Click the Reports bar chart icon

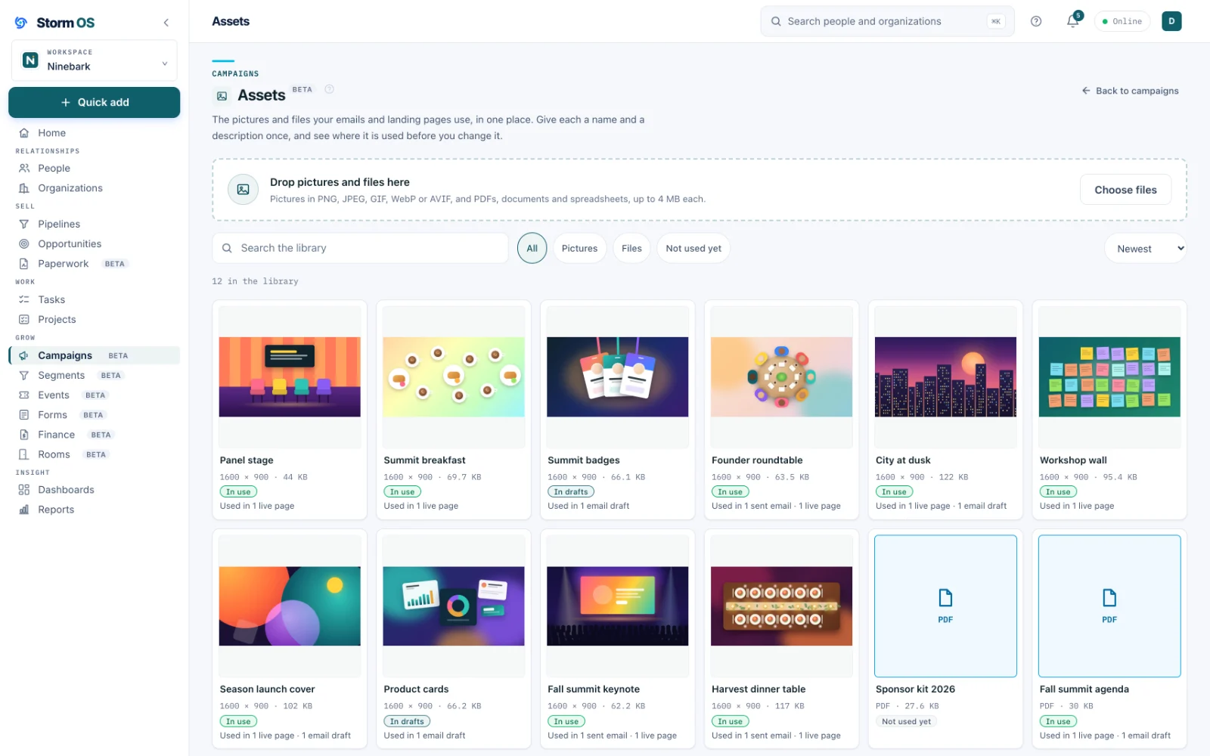pos(24,510)
